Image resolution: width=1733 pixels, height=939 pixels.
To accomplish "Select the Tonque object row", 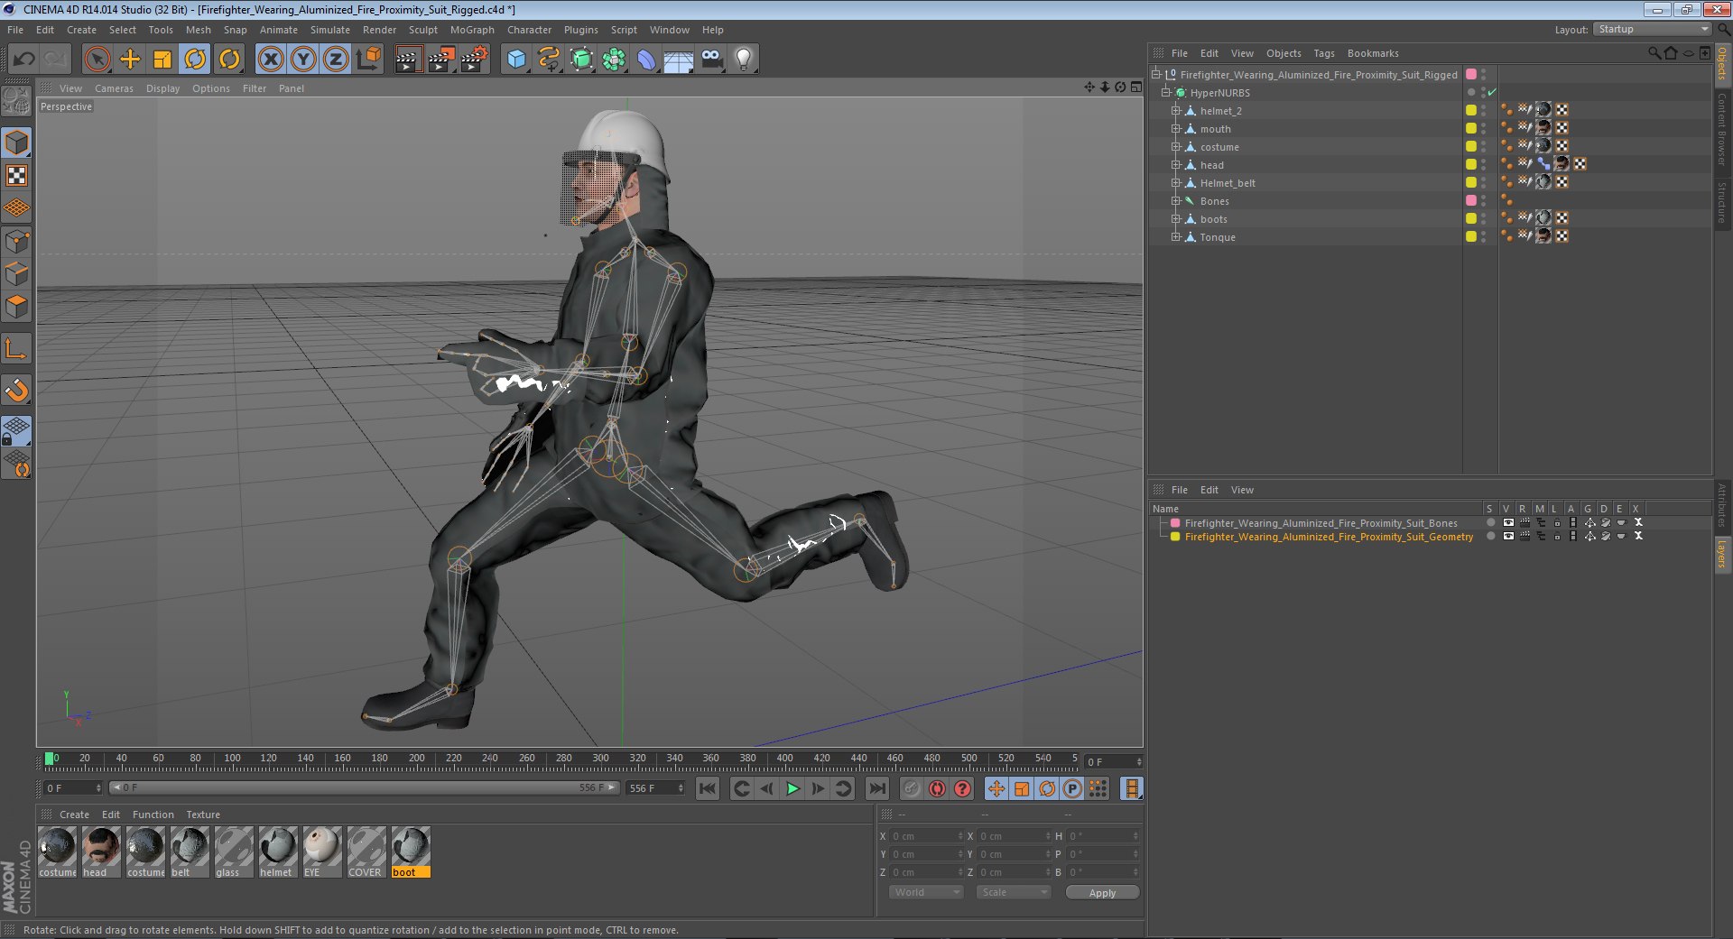I will click(x=1218, y=237).
